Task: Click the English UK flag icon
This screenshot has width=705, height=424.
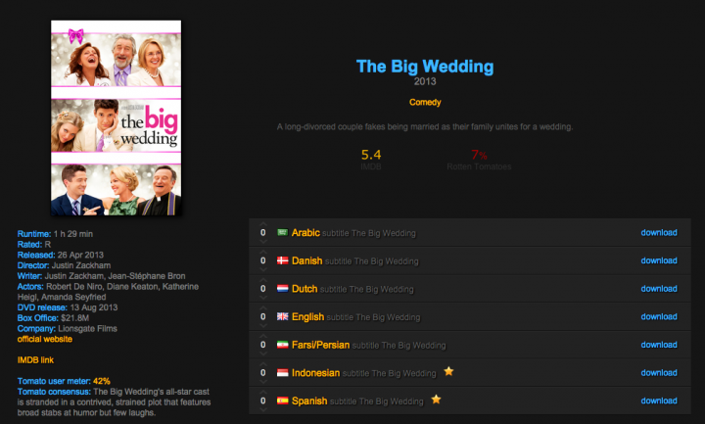Action: coord(282,316)
